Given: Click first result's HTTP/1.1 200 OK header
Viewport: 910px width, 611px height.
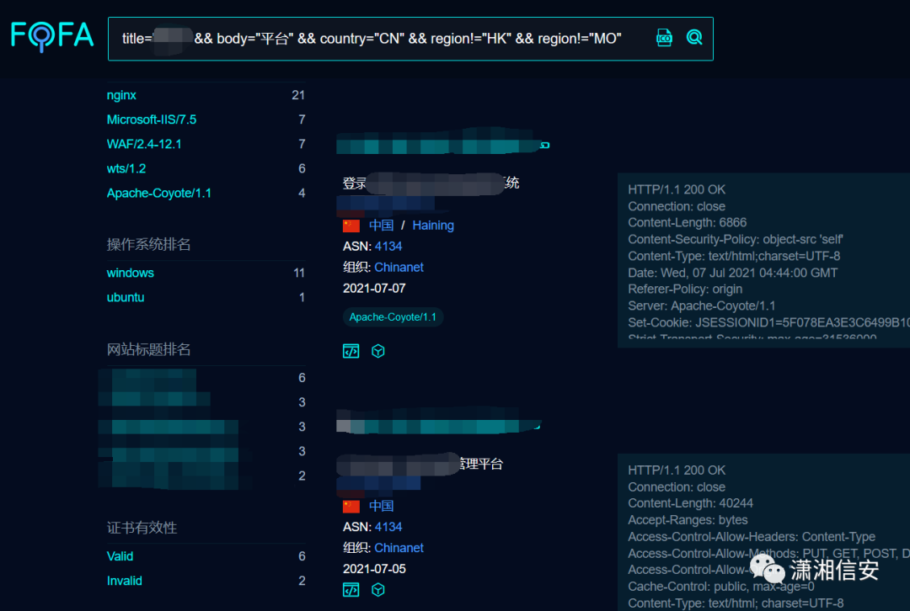Looking at the screenshot, I should point(677,189).
